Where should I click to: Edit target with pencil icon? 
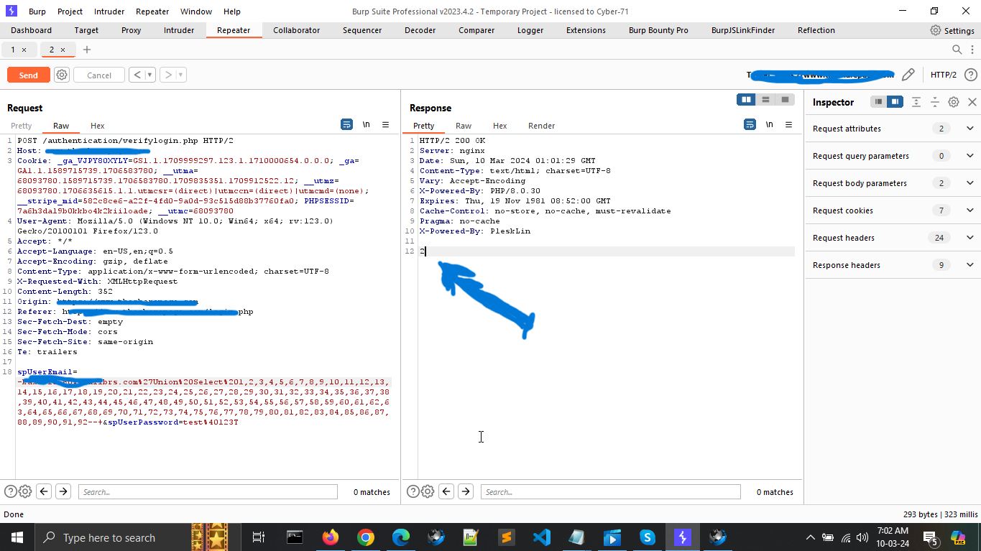tap(908, 75)
